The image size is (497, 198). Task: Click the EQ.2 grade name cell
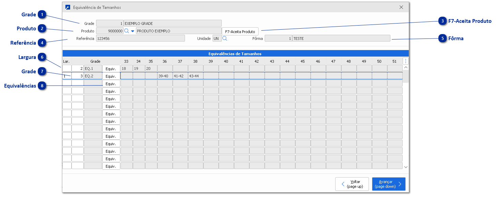point(93,76)
